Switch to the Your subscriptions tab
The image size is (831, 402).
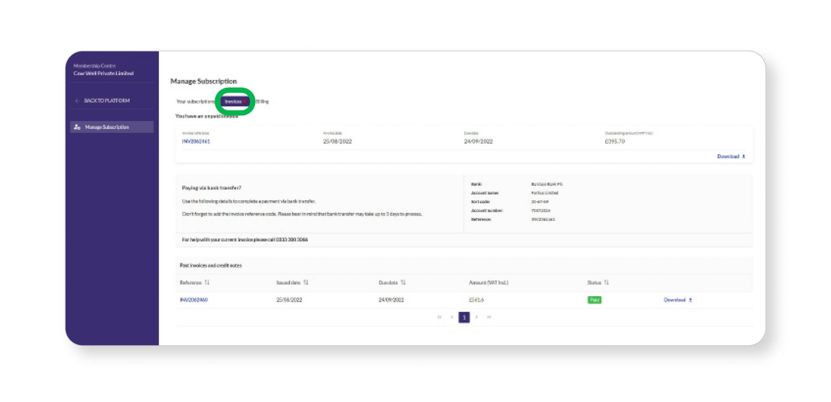(196, 101)
